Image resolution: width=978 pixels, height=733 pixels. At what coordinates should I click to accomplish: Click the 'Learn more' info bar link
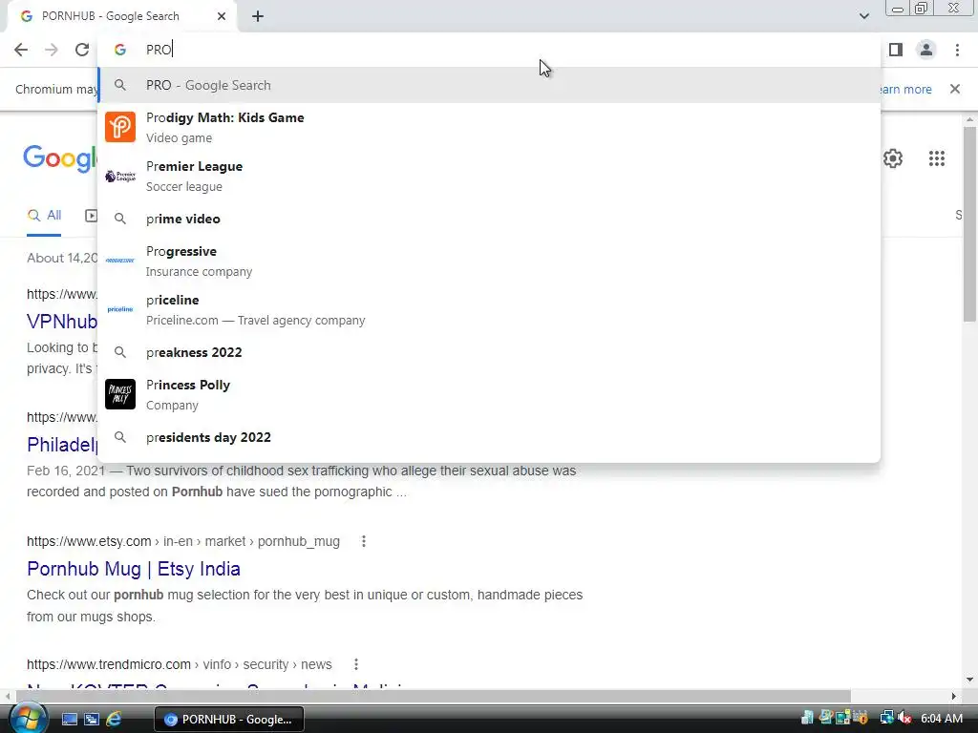(x=904, y=89)
